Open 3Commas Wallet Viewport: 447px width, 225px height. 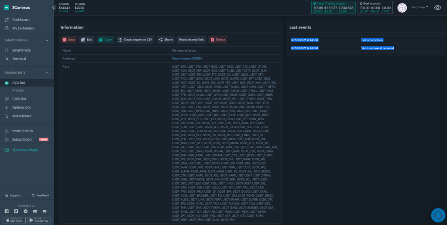point(25,150)
